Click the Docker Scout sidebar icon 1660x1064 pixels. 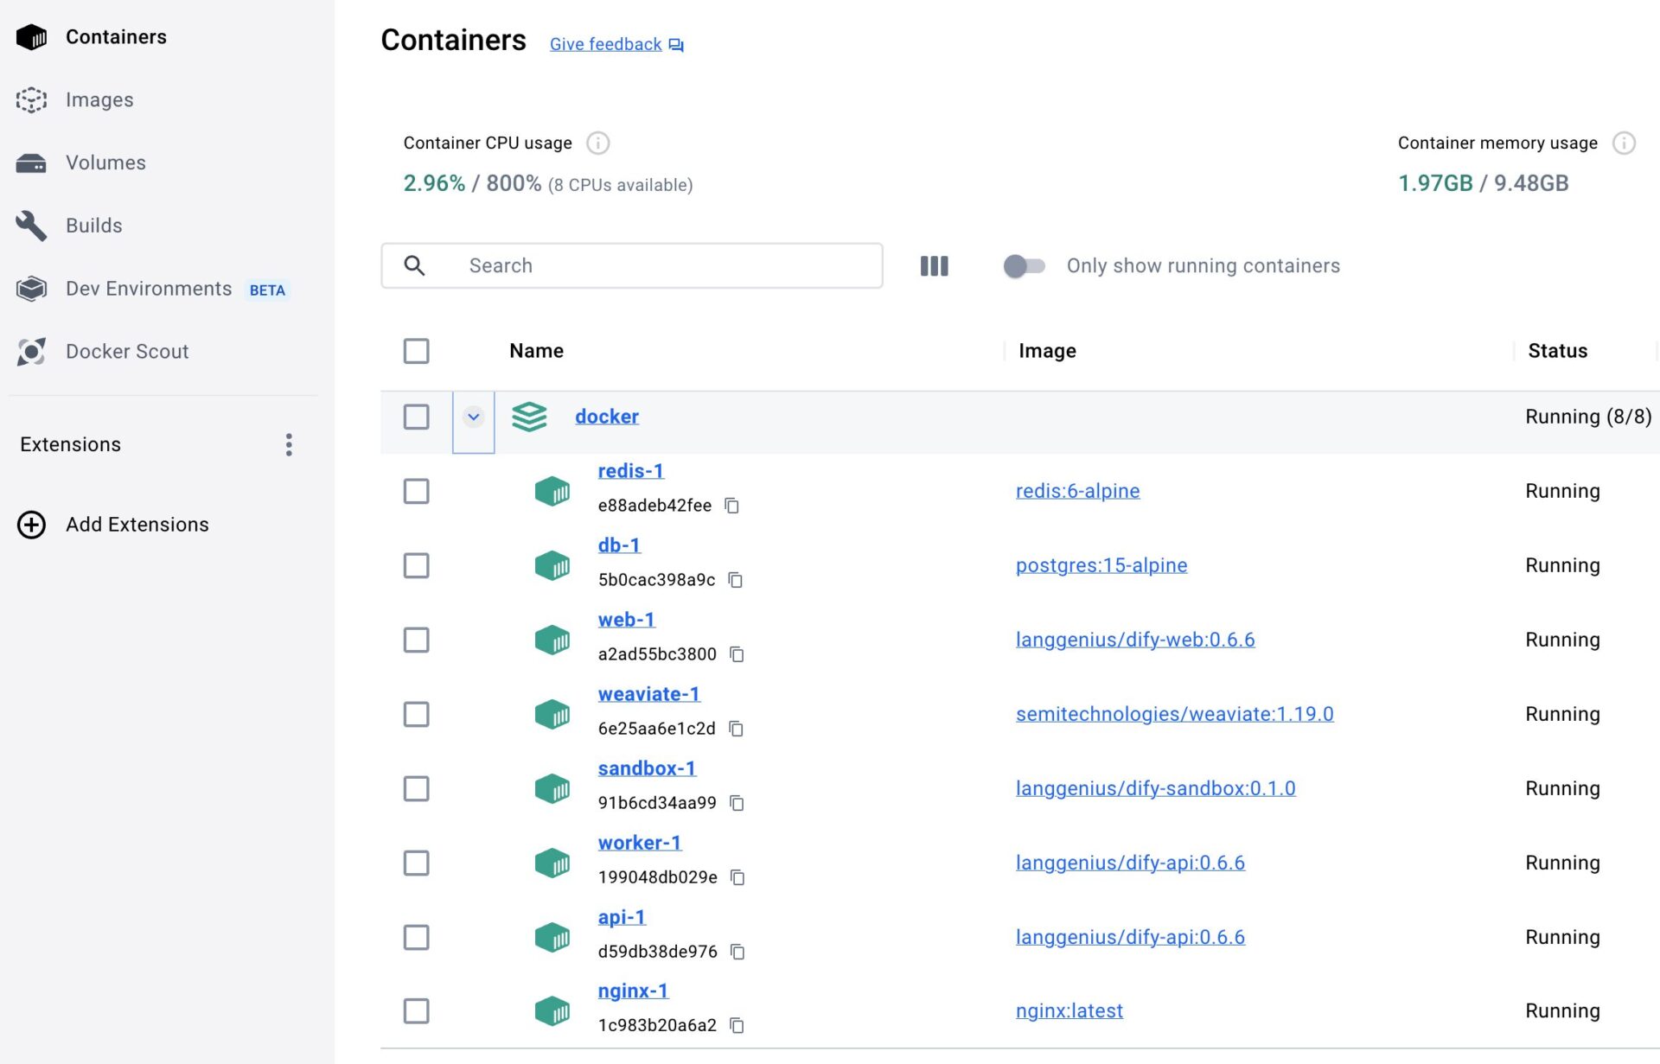[x=31, y=352]
